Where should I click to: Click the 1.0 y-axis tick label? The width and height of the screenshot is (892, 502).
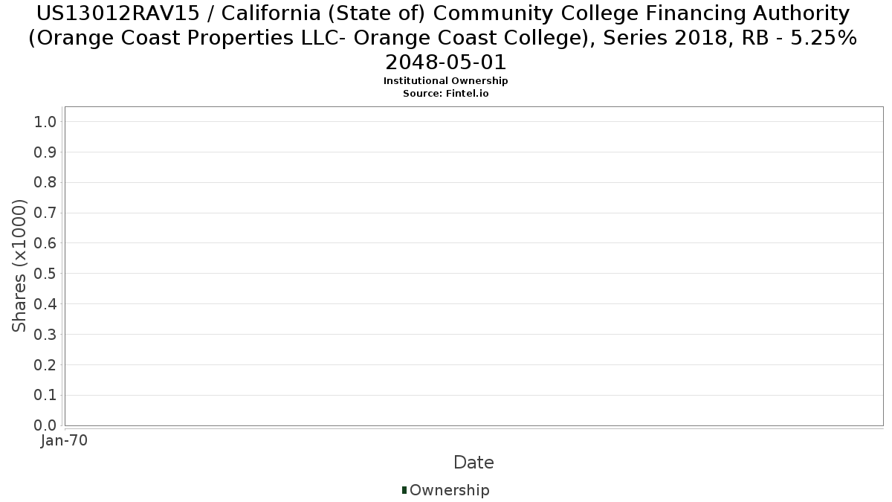pos(45,122)
